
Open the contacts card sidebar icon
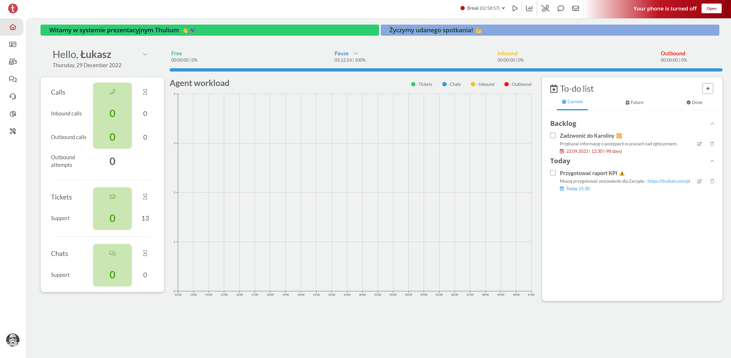click(13, 44)
